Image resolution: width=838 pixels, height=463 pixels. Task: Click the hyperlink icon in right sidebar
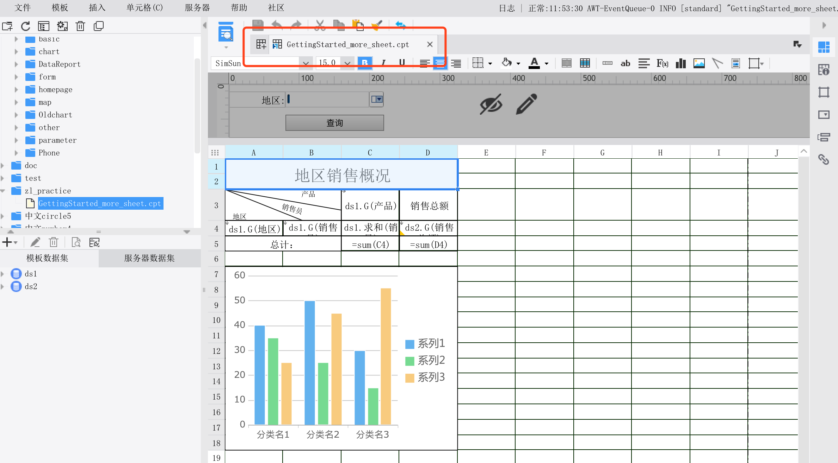pos(824,159)
